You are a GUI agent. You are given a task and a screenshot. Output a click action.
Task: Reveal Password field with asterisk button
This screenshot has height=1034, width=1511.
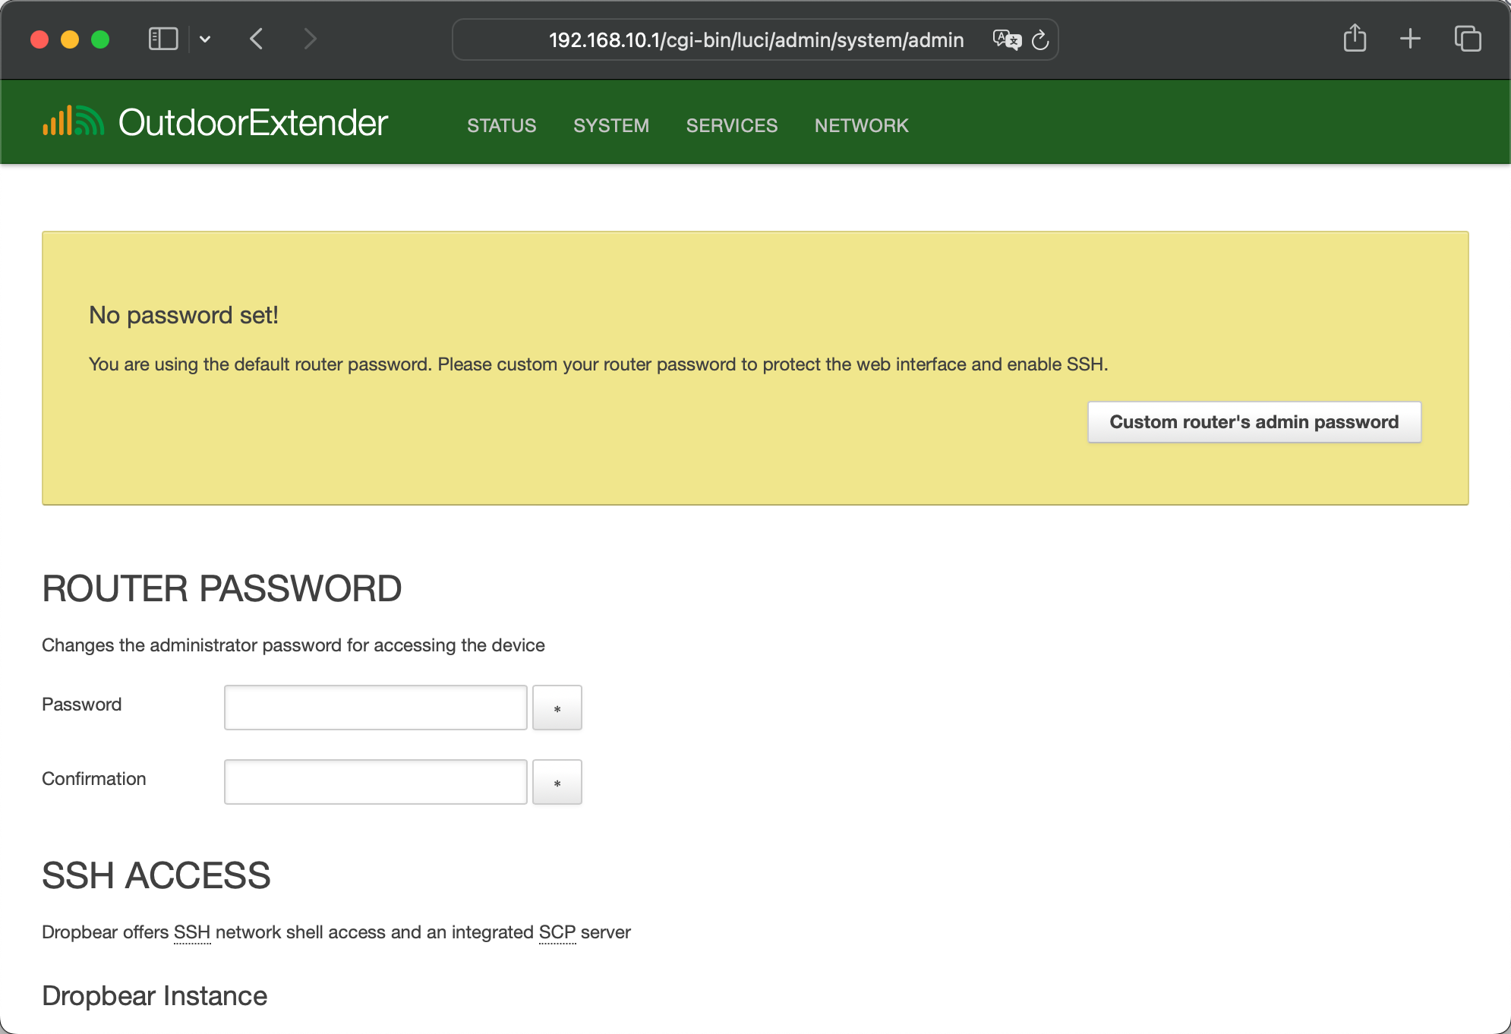click(557, 708)
